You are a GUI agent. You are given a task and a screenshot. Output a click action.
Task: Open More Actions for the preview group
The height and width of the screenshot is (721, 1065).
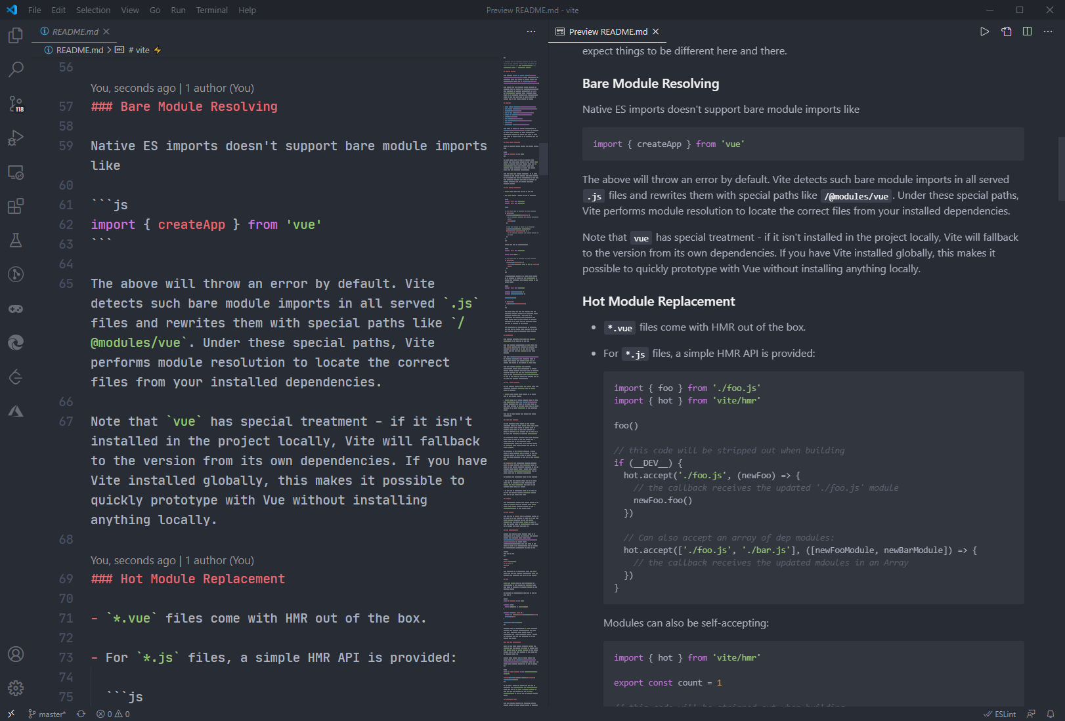pos(1049,31)
